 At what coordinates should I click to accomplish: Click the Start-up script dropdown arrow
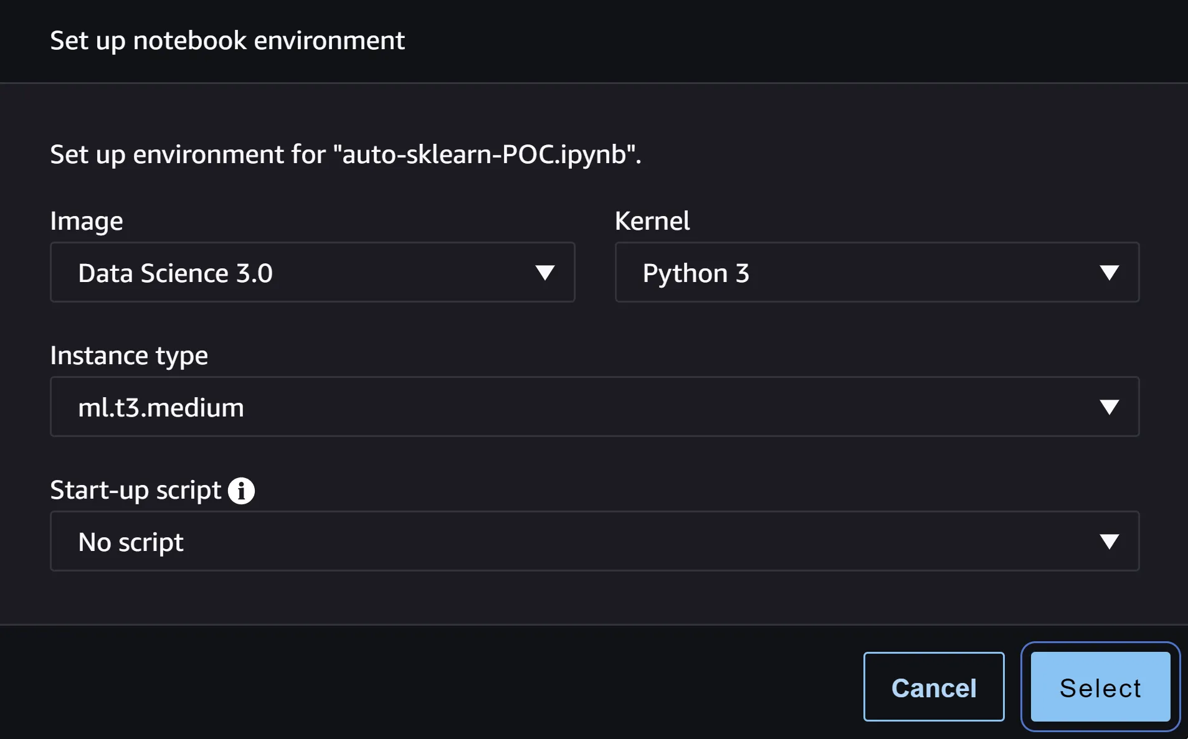click(x=1111, y=541)
